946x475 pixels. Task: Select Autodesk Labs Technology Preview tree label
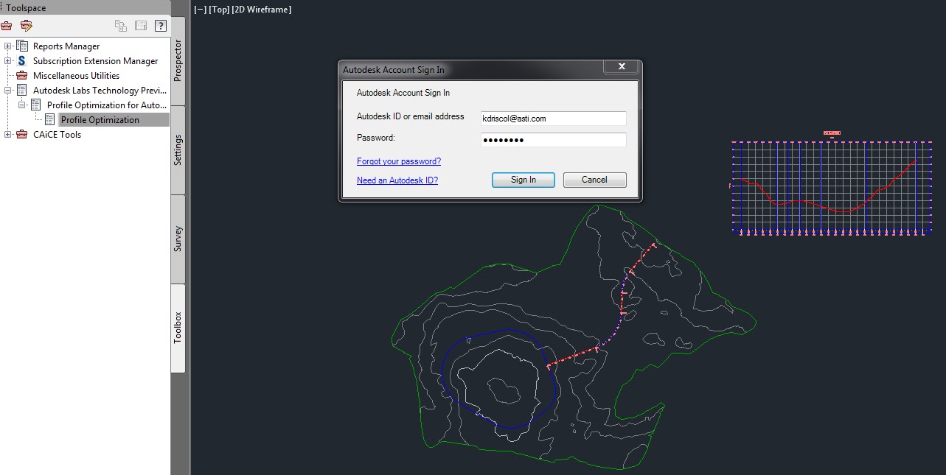coord(100,91)
